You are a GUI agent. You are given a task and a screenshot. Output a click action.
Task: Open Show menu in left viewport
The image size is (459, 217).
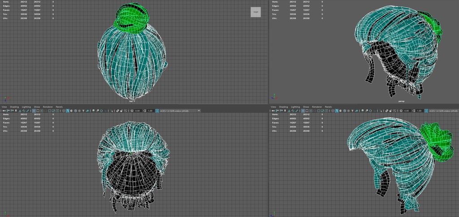coord(37,107)
